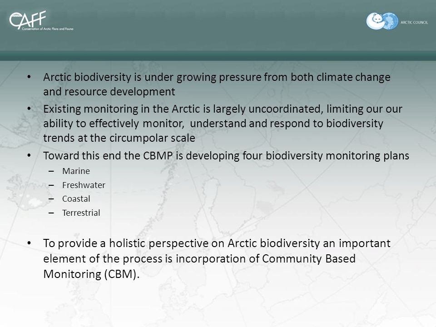This screenshot has height=327, width=436.
Task: Click the dash before 'Marine'
Action: pyautogui.click(x=51, y=171)
